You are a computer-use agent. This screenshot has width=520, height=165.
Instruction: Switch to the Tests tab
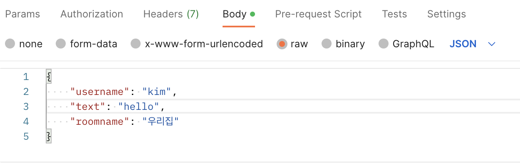point(394,14)
